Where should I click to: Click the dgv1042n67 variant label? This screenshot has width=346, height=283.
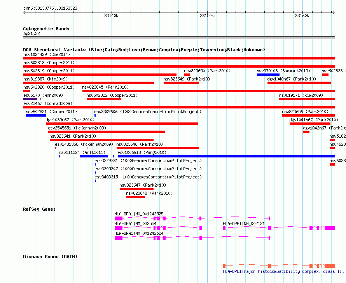(x=324, y=128)
